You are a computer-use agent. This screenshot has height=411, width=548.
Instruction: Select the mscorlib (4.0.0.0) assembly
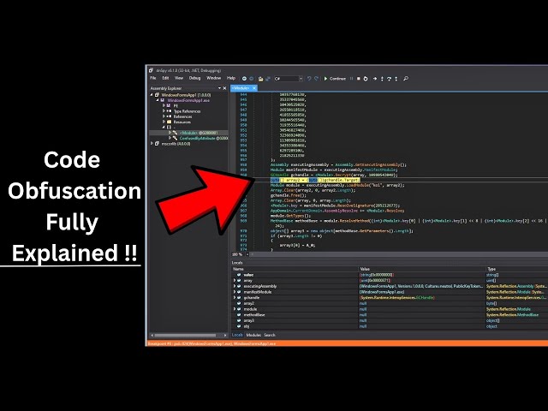pos(176,144)
